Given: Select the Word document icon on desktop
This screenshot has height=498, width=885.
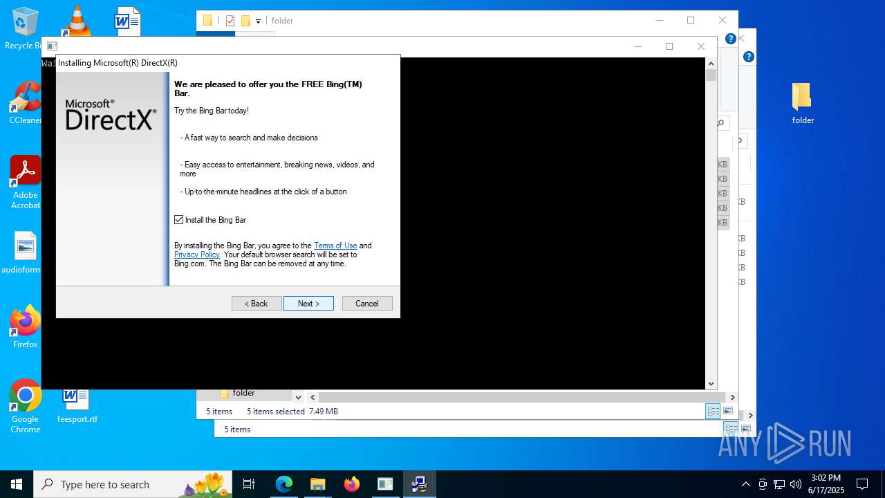Looking at the screenshot, I should [128, 21].
